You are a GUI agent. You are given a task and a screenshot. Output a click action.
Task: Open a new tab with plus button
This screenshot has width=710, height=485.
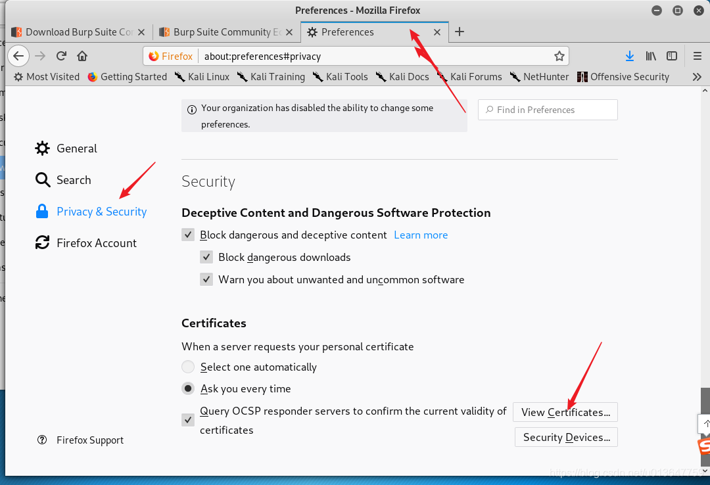[459, 32]
